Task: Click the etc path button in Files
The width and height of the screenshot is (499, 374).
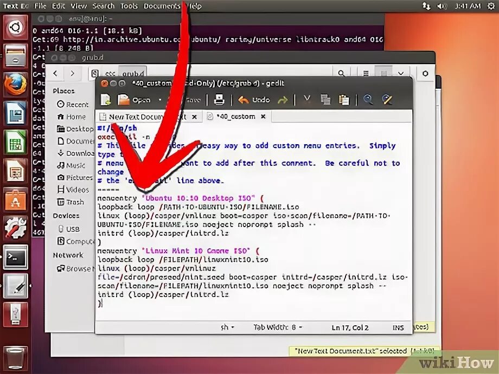Action: pyautogui.click(x=110, y=74)
